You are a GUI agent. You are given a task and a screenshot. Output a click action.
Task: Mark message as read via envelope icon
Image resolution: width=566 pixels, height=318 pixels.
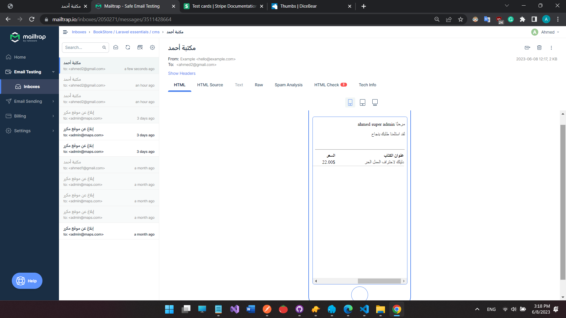click(116, 47)
